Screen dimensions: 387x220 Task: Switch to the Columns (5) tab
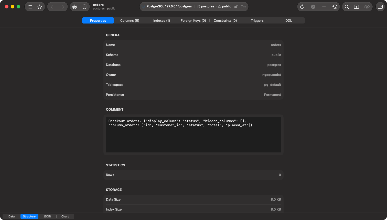tap(130, 20)
